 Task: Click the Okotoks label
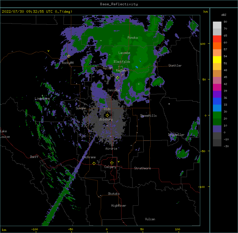(114, 194)
